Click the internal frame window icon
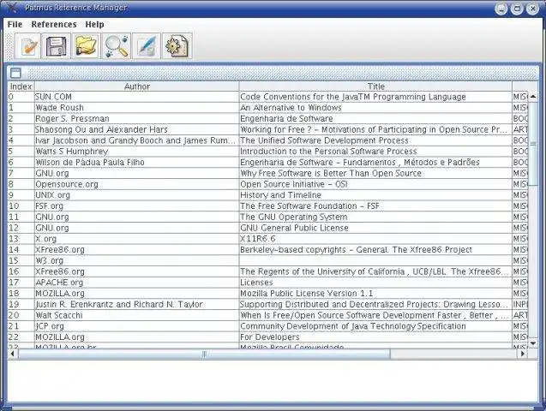 [15, 73]
